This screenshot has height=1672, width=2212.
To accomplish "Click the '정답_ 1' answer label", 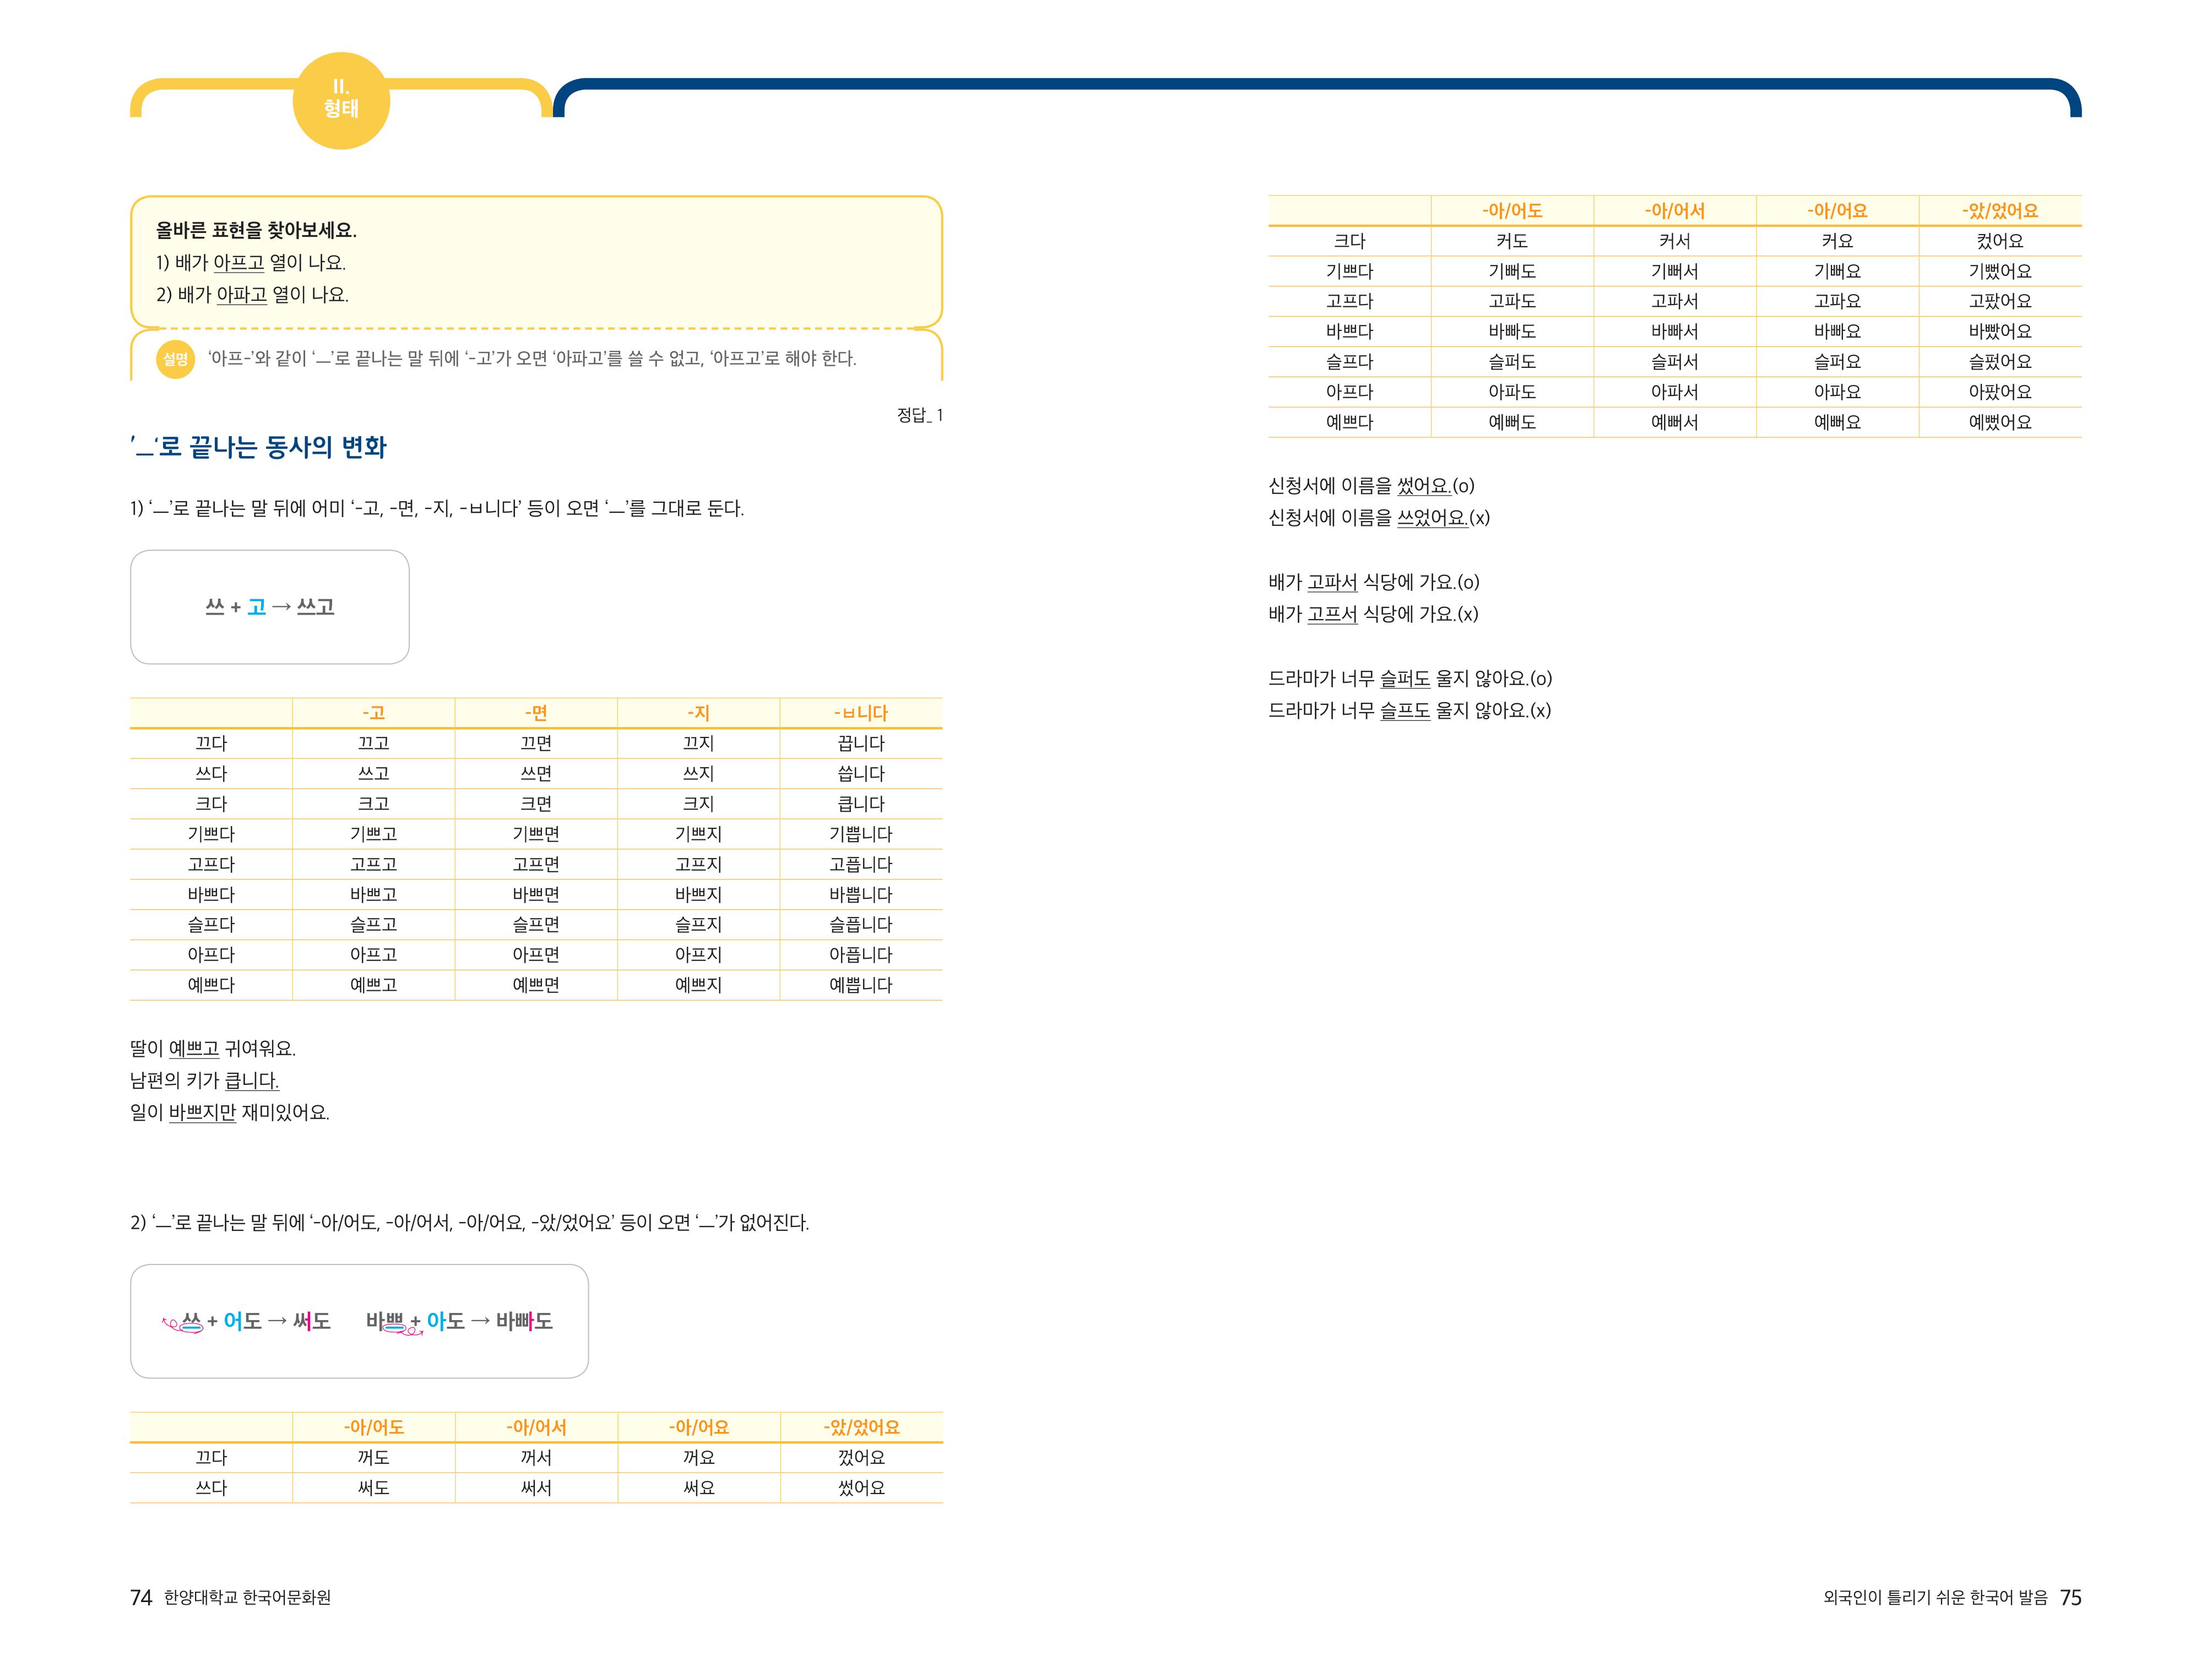I will 919,415.
